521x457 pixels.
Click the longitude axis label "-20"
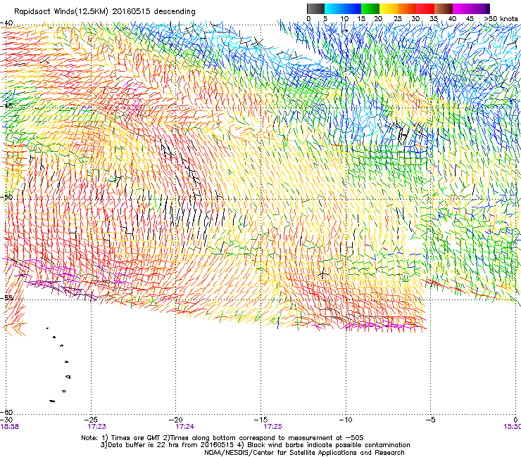coord(176,420)
